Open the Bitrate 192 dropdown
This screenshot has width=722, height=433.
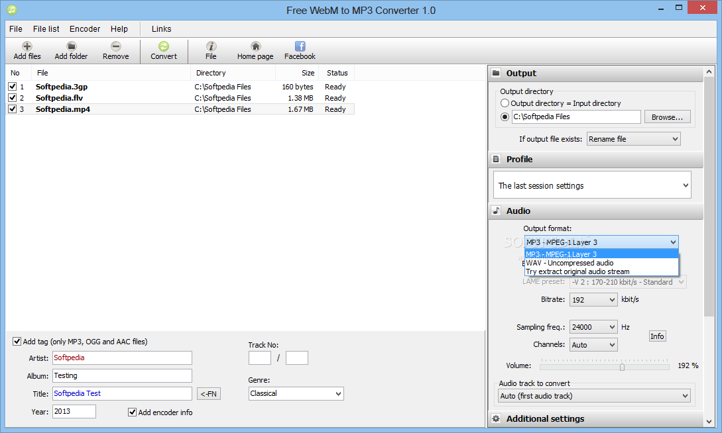click(593, 300)
